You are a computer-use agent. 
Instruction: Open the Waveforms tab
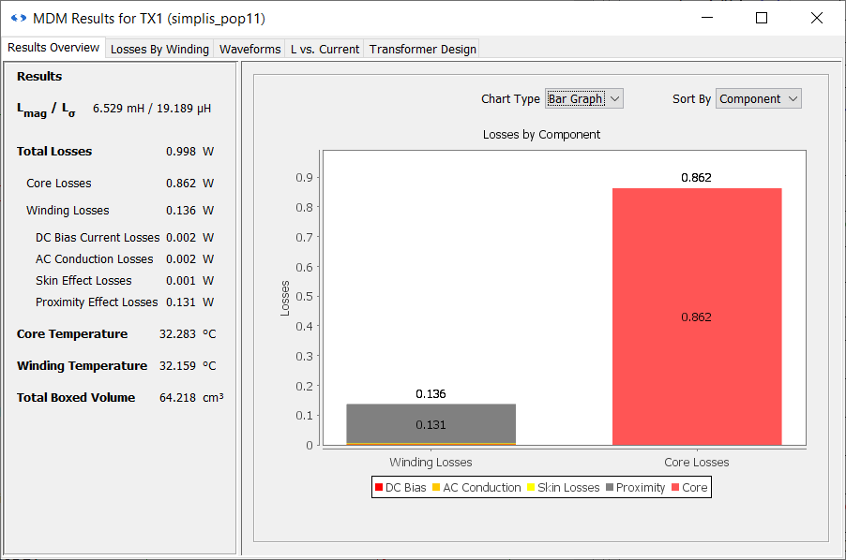249,49
